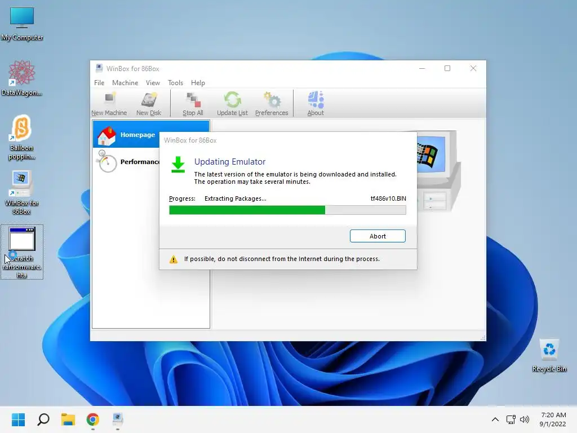Open the Help menu
The height and width of the screenshot is (433, 577).
click(x=198, y=83)
